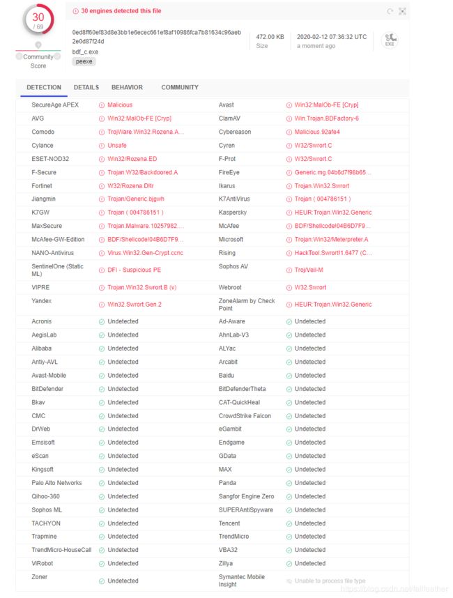Click the '2020-02-12 07:36:32 UTC' timestamp

pos(332,37)
